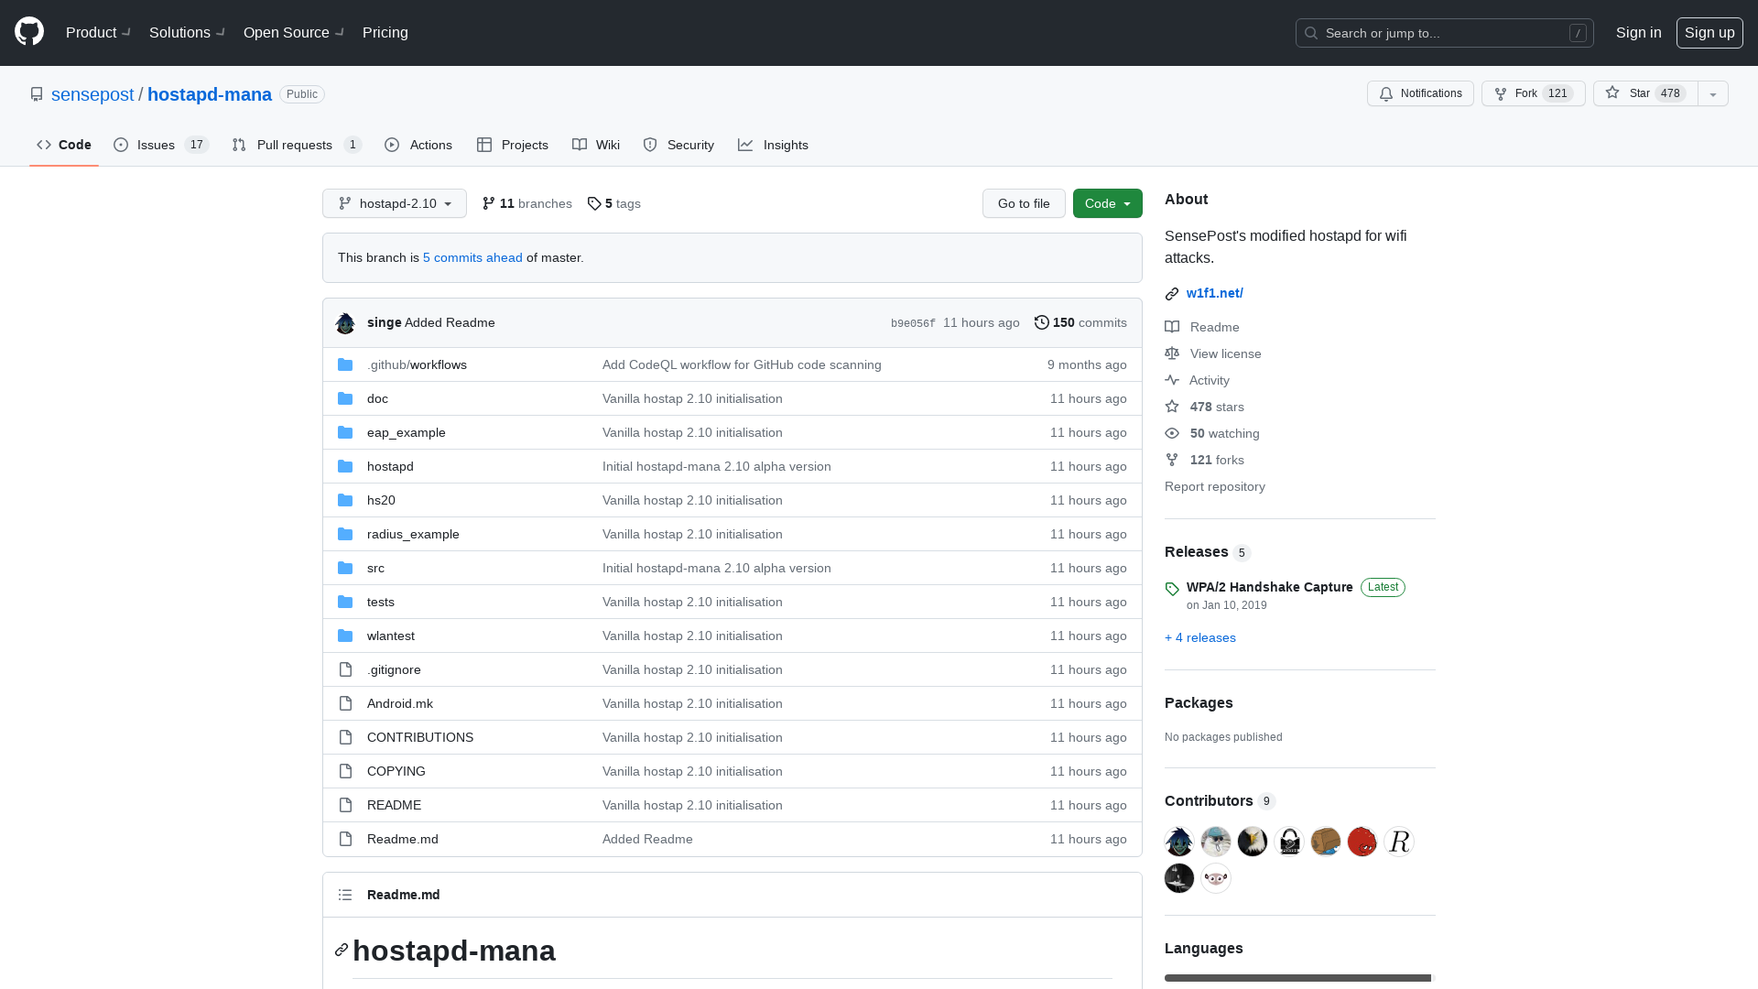Open the CONTRIBUTIONS file
The image size is (1758, 989).
(x=420, y=737)
